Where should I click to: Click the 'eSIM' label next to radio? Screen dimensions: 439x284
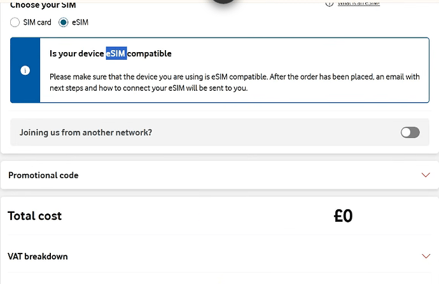(x=80, y=22)
